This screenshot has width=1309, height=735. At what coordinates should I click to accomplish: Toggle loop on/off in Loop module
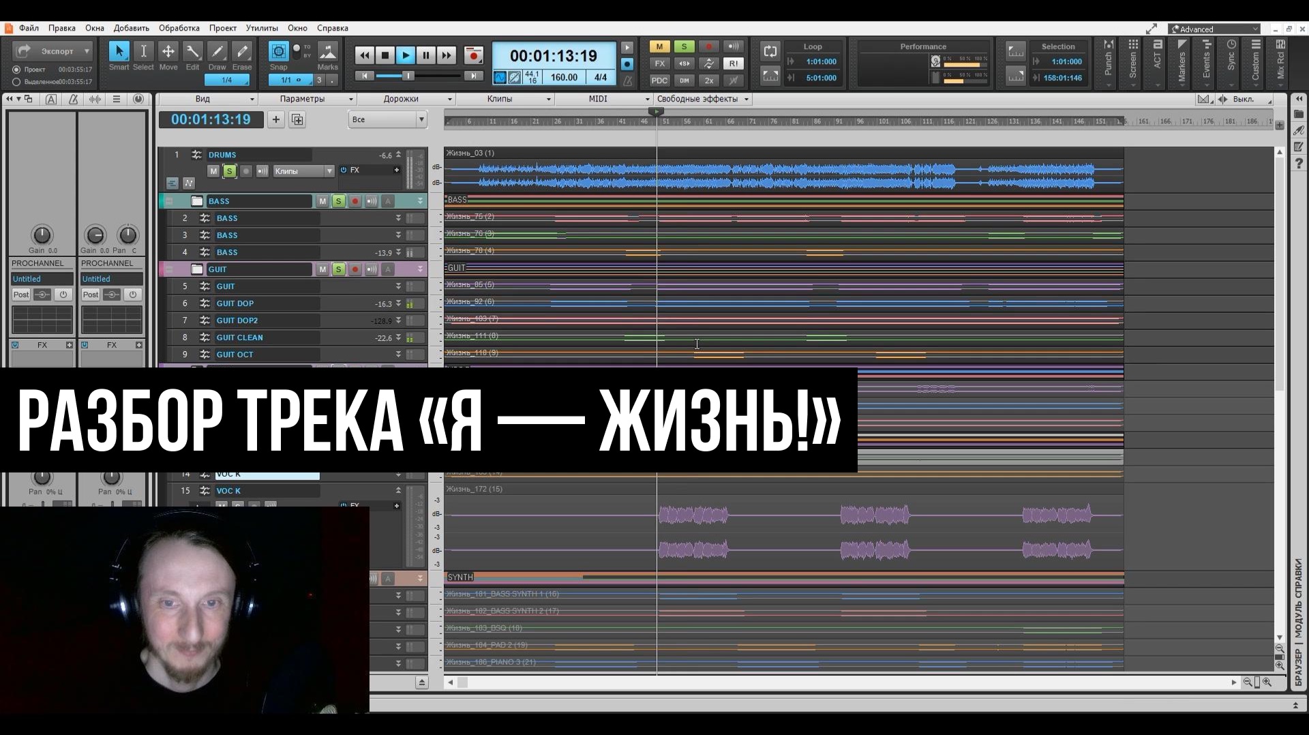point(770,51)
